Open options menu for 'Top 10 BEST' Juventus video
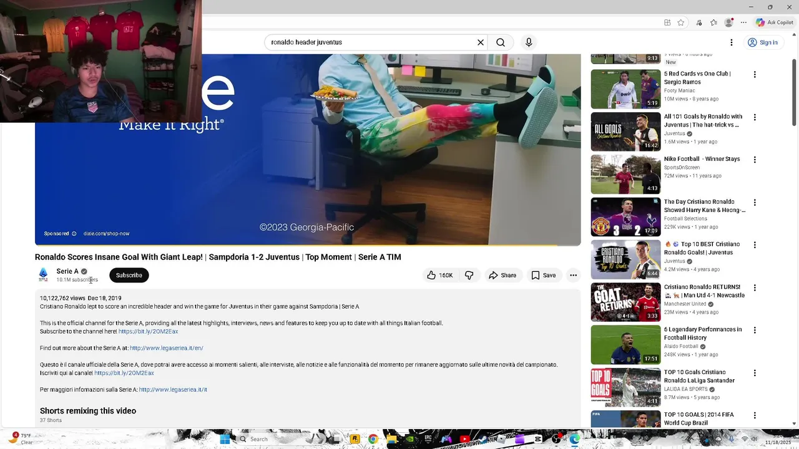The width and height of the screenshot is (799, 449). coord(755,245)
